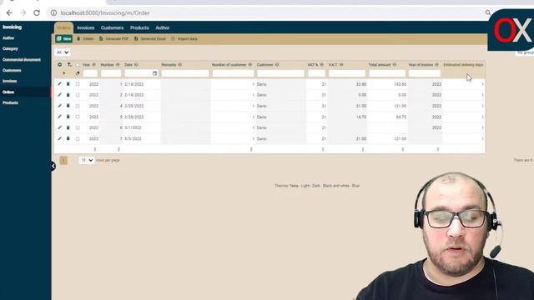Open the rows per page dropdown
Screen dimensions: 534x300
[87, 160]
